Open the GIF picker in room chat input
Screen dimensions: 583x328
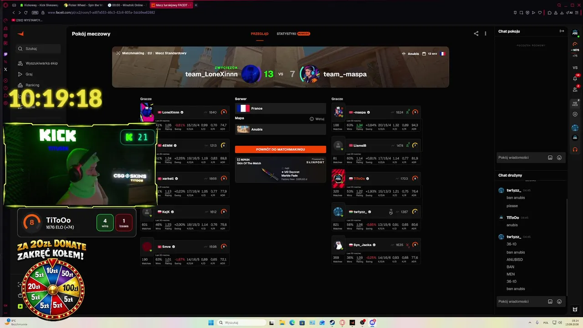pos(550,158)
